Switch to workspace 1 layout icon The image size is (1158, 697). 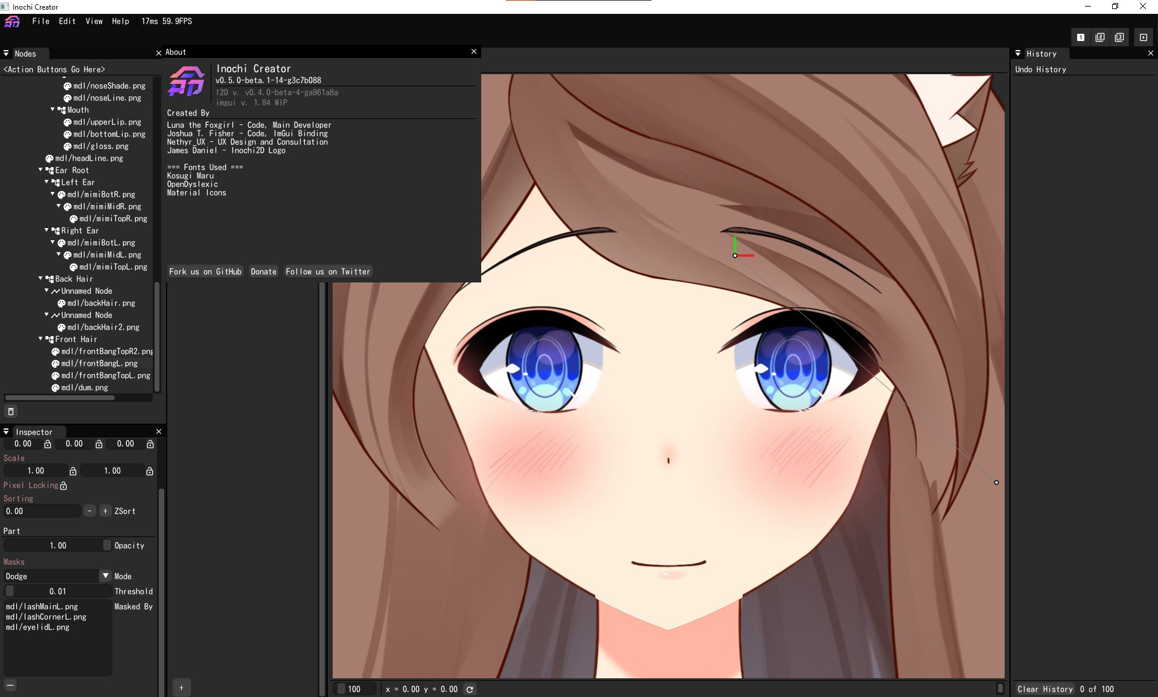(1080, 37)
